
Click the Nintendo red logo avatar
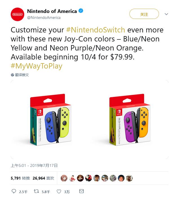17,14
